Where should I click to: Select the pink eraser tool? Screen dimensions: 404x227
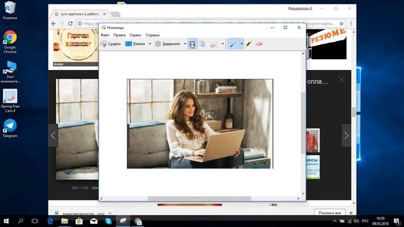259,44
